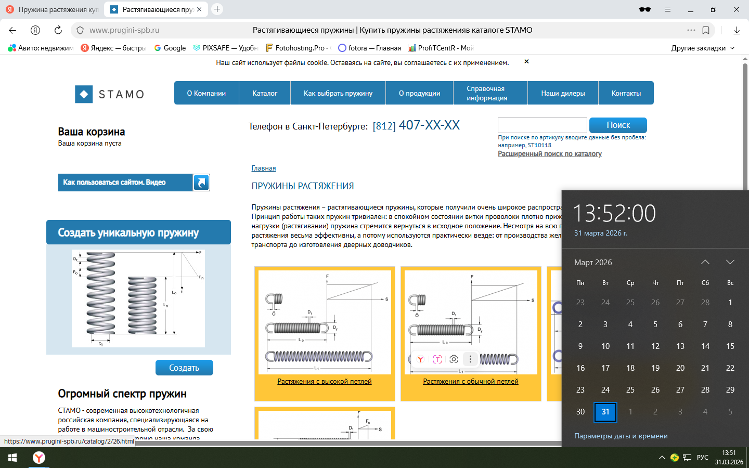749x468 pixels.
Task: Open Как выбрать пружину menu item
Action: [x=338, y=93]
